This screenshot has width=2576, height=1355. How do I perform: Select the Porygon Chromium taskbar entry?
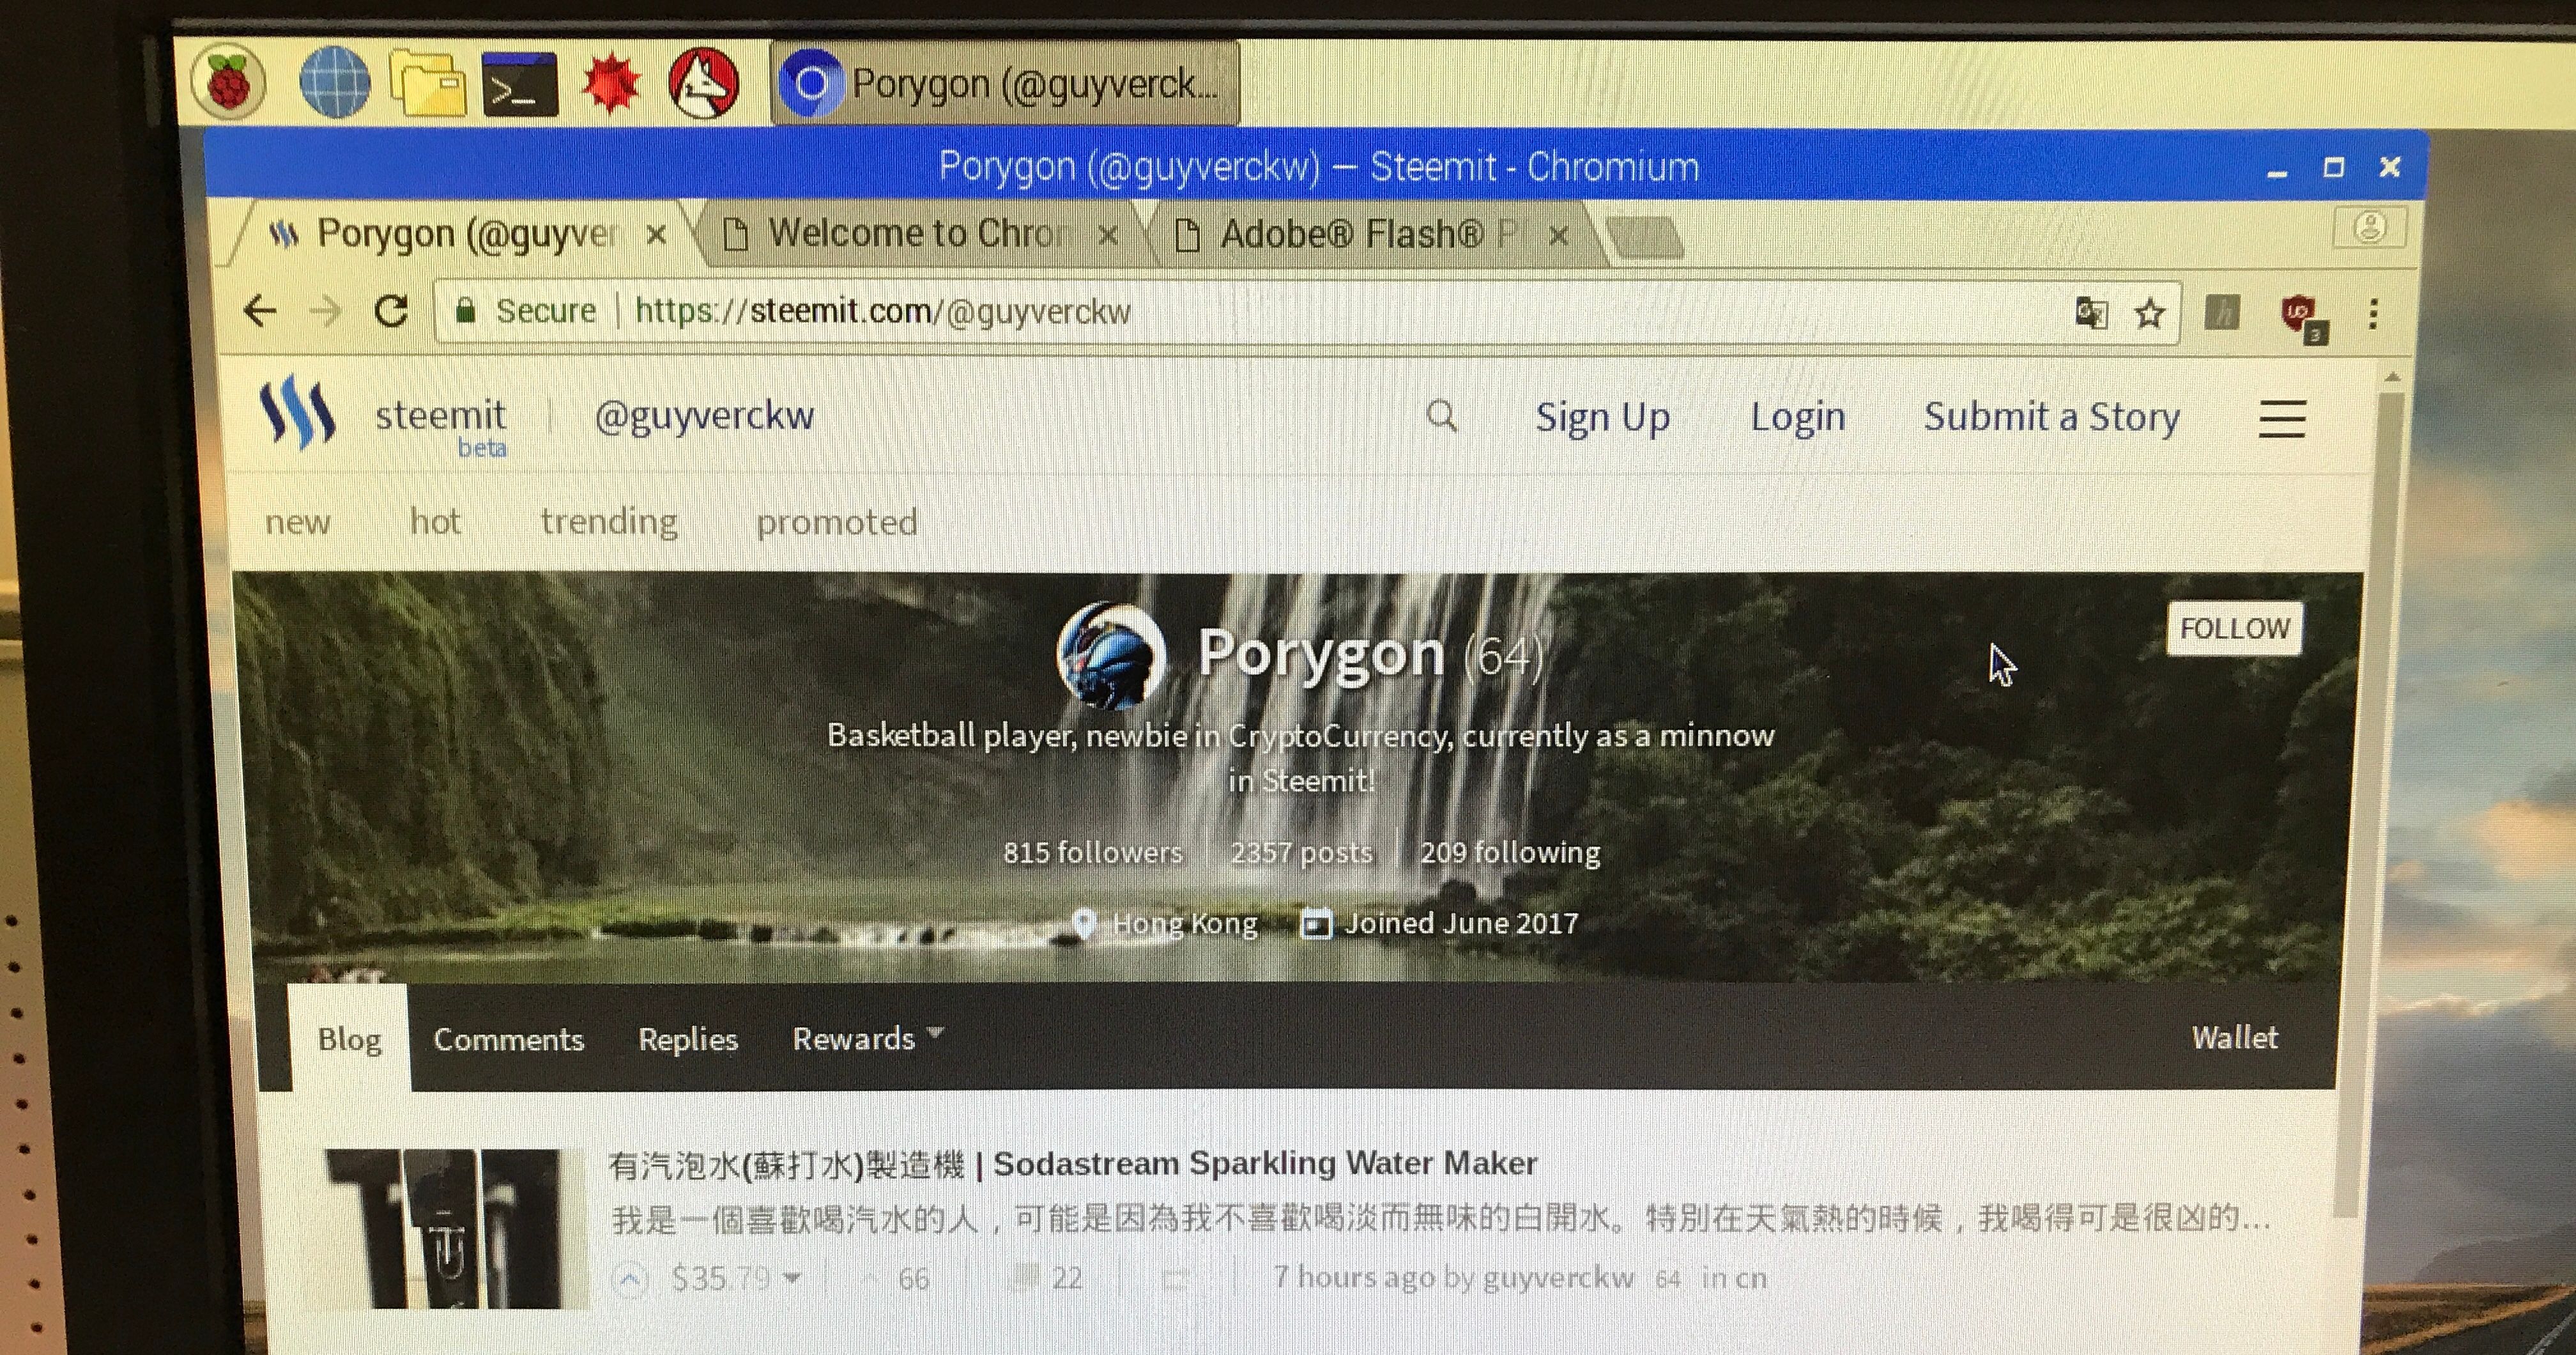tap(1004, 83)
